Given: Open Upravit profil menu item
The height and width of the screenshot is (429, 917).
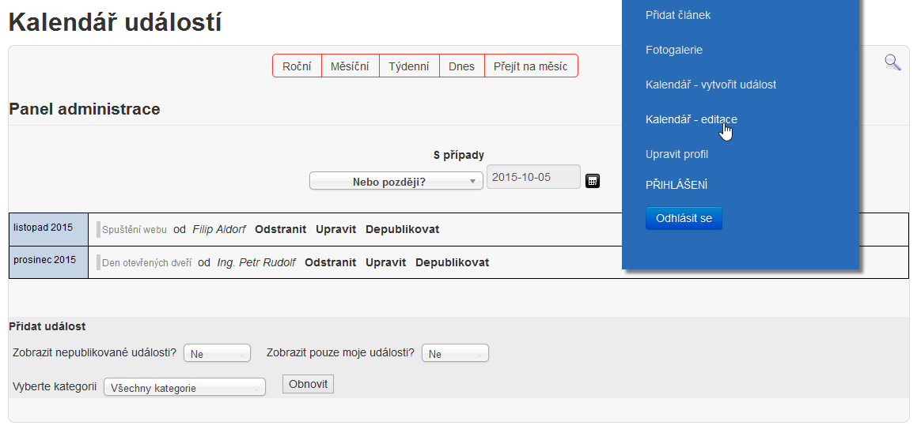Looking at the screenshot, I should 676,155.
